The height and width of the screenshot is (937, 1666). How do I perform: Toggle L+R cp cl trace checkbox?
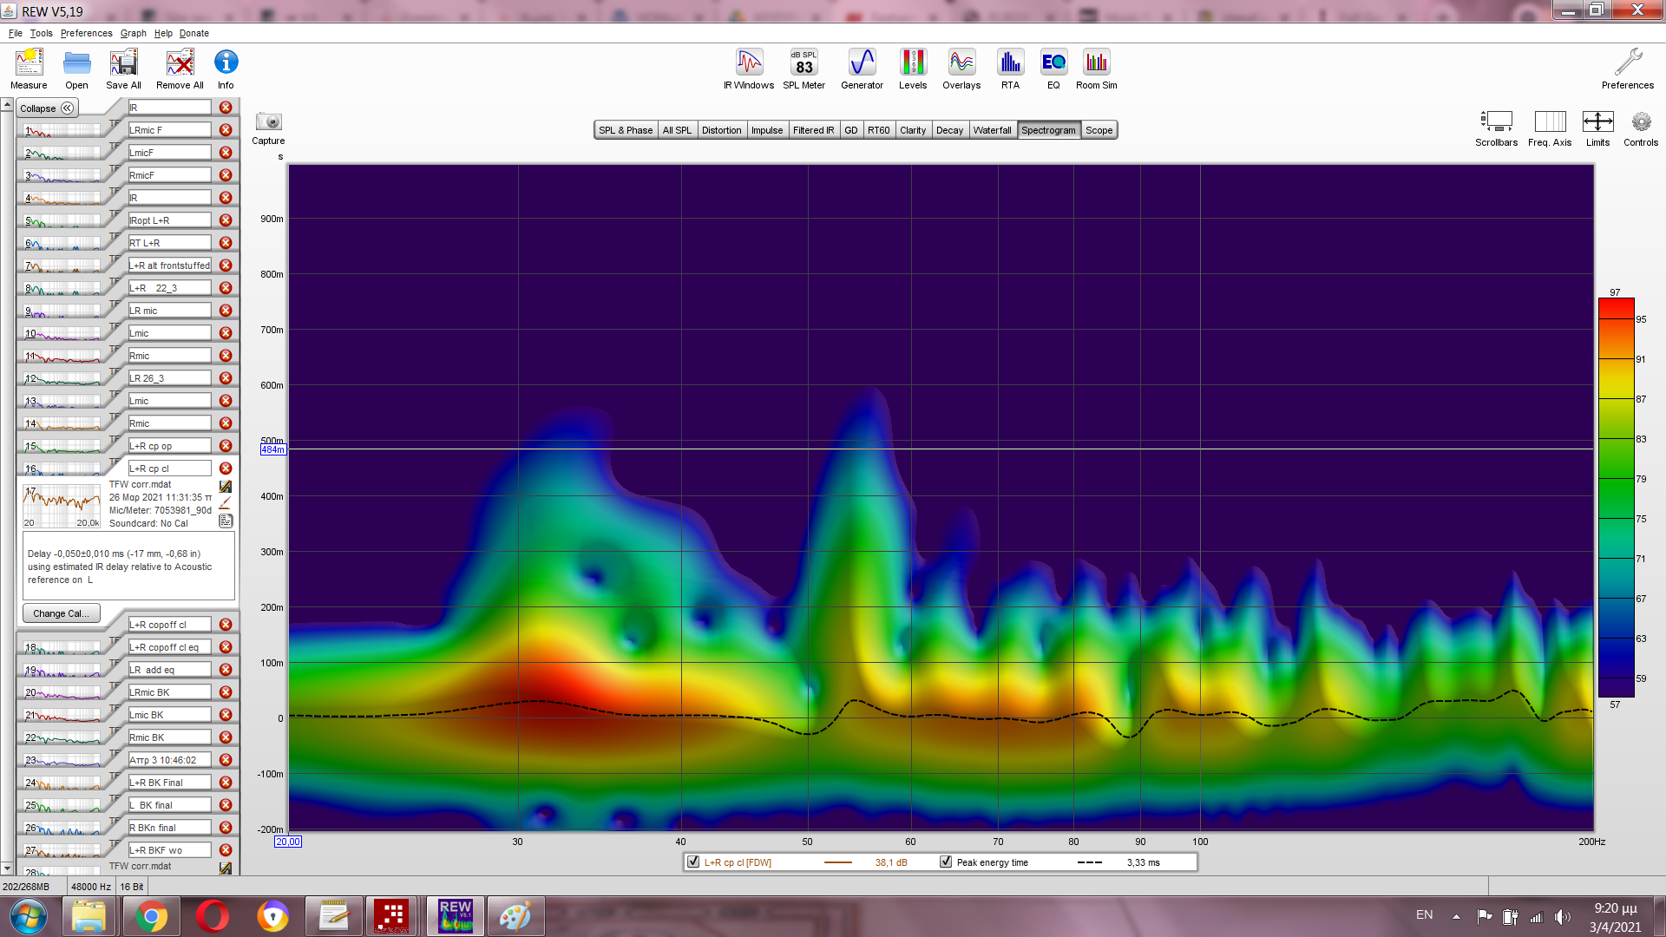(x=693, y=862)
